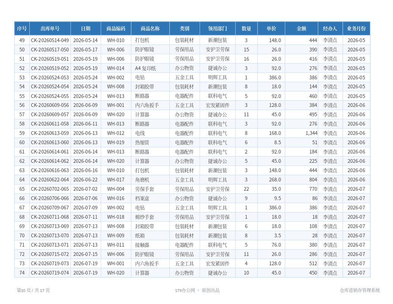Viewport: 393px width, 304px height.
Task: Select product code WH-014
Action: coord(116,68)
